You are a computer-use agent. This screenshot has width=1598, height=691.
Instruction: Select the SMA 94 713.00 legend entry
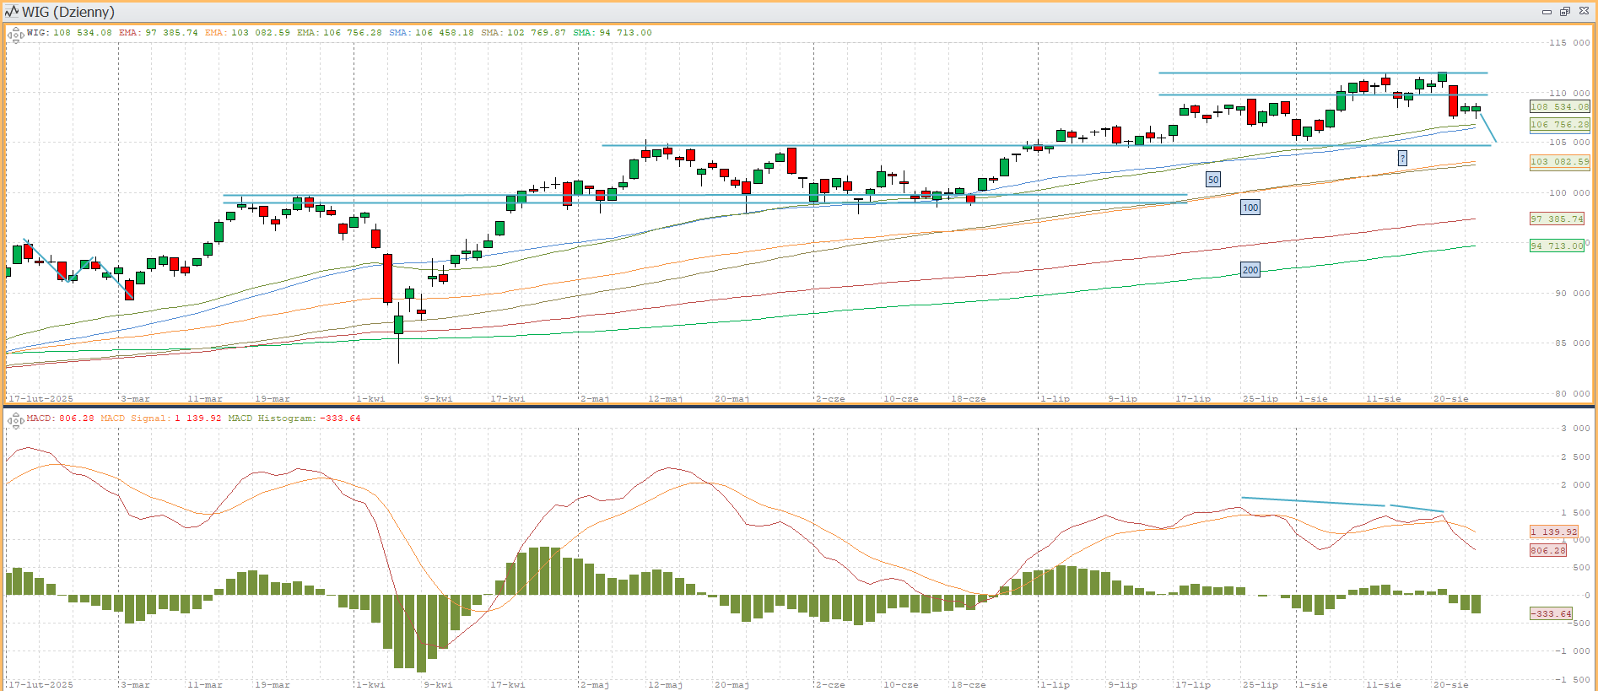coord(612,33)
